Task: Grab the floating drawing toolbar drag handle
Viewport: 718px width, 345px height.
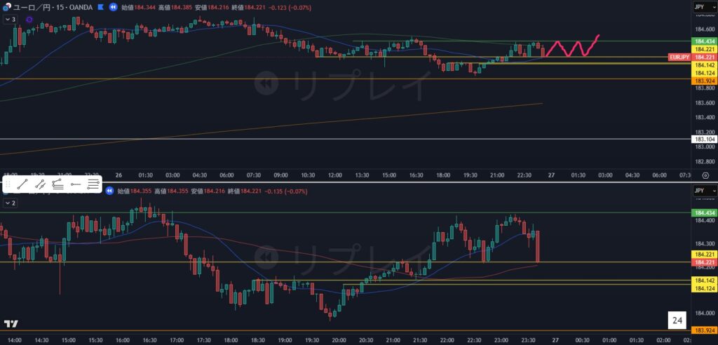Action: tap(8, 184)
